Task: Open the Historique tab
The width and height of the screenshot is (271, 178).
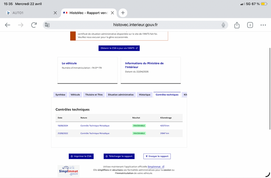Action: (144, 95)
